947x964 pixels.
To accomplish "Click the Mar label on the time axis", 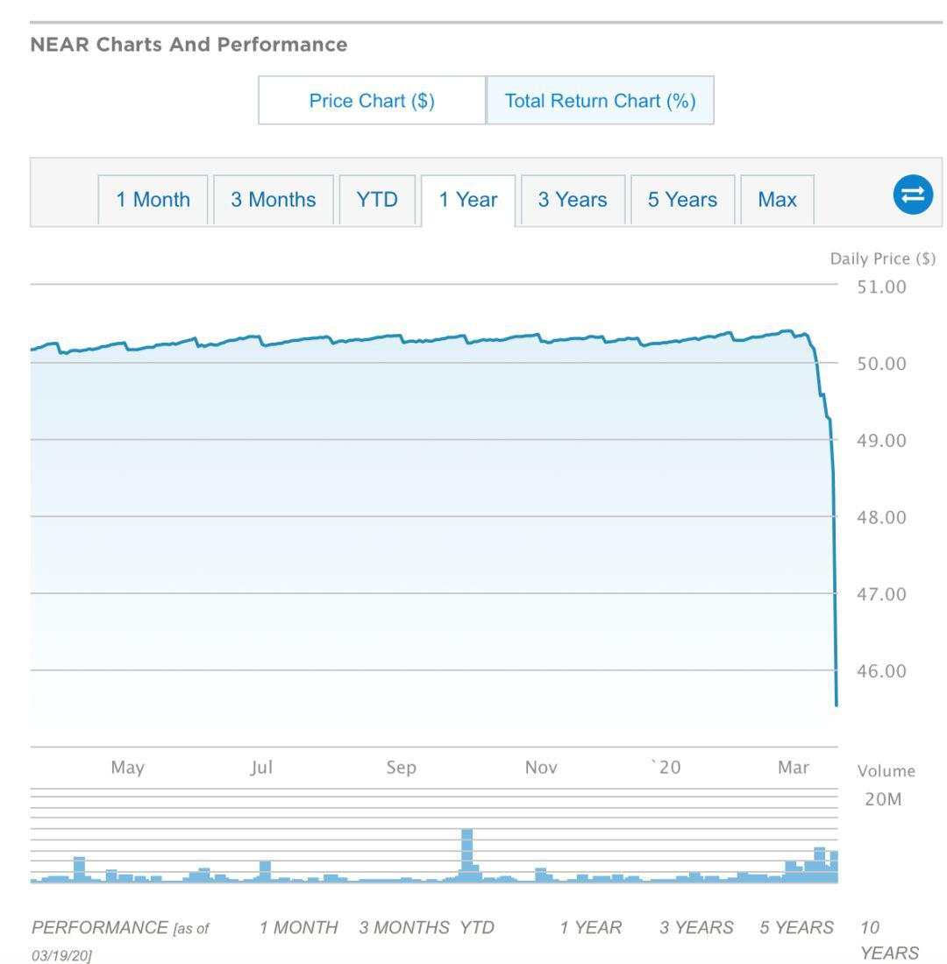I will [x=794, y=768].
